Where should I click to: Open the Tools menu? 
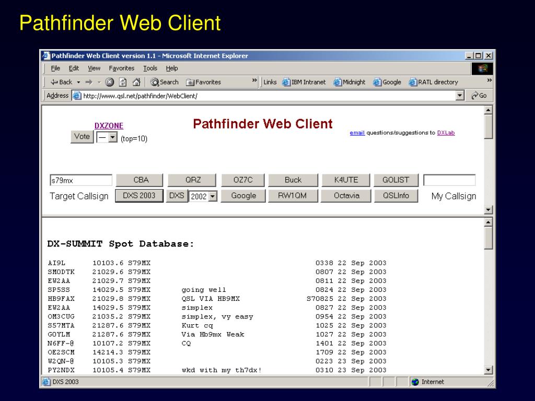150,68
